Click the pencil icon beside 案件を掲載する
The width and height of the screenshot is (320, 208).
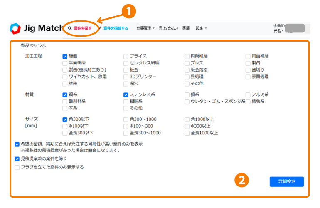pyautogui.click(x=100, y=28)
